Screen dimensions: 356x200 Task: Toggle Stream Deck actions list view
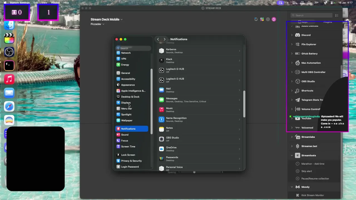point(337,16)
